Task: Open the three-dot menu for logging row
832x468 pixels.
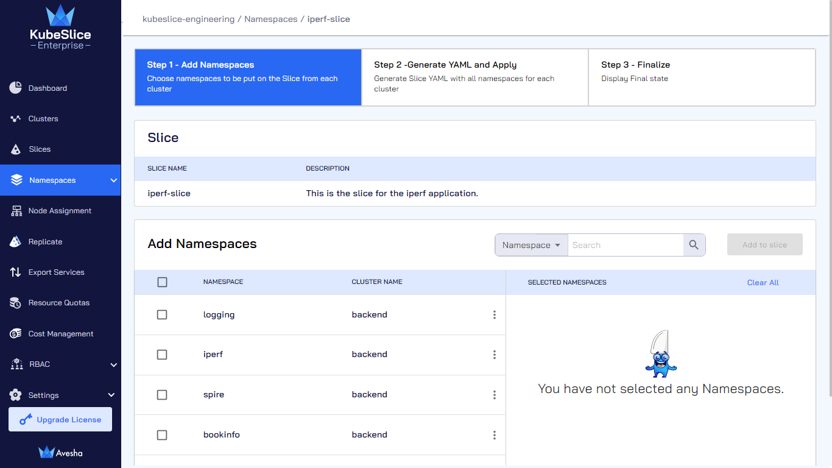Action: [495, 314]
